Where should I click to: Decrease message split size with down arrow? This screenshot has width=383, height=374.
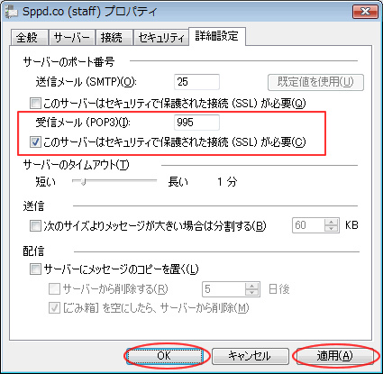point(331,229)
